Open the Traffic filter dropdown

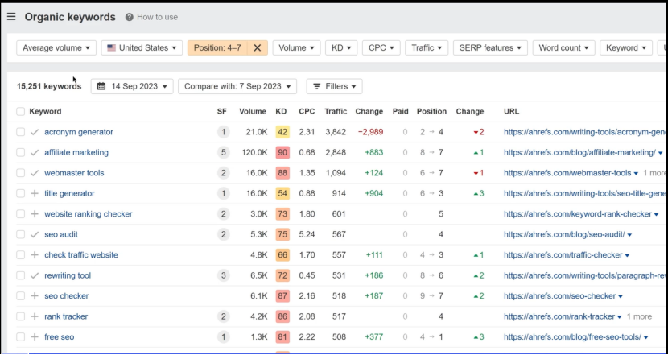(x=427, y=47)
